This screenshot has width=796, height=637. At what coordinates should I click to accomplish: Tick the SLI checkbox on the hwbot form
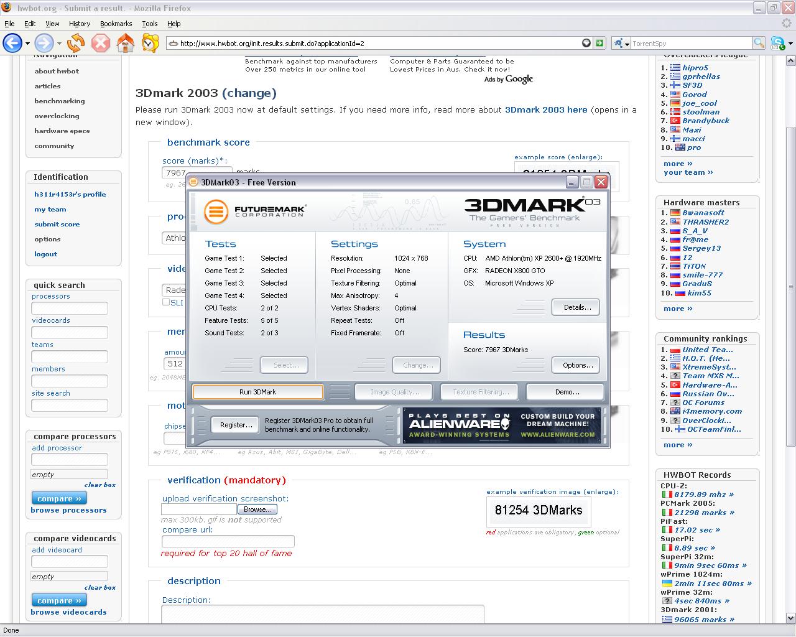(x=166, y=302)
